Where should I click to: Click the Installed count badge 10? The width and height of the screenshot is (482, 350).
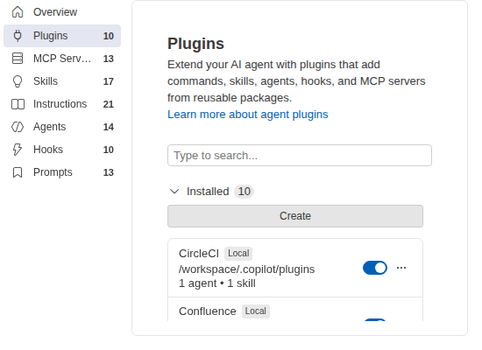245,192
